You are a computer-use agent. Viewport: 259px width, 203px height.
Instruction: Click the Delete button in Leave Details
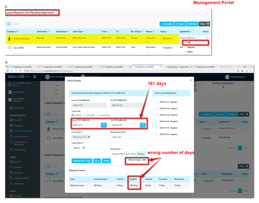pyautogui.click(x=106, y=161)
